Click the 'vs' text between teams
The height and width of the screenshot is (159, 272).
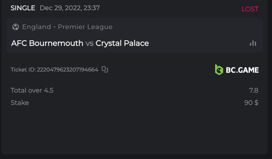89,44
